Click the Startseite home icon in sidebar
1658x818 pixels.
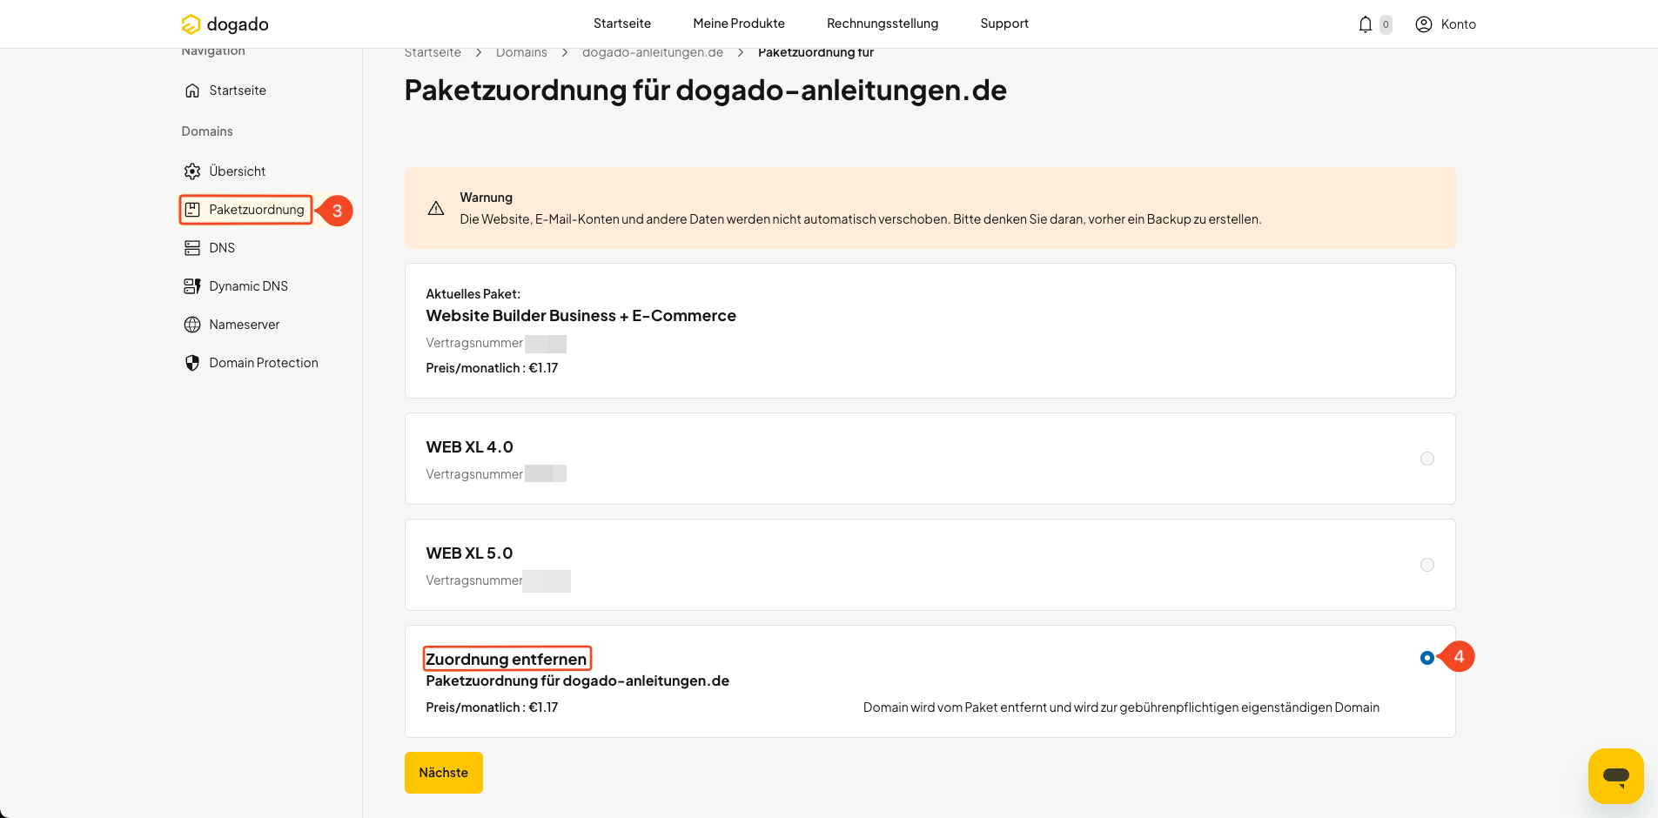coord(192,91)
